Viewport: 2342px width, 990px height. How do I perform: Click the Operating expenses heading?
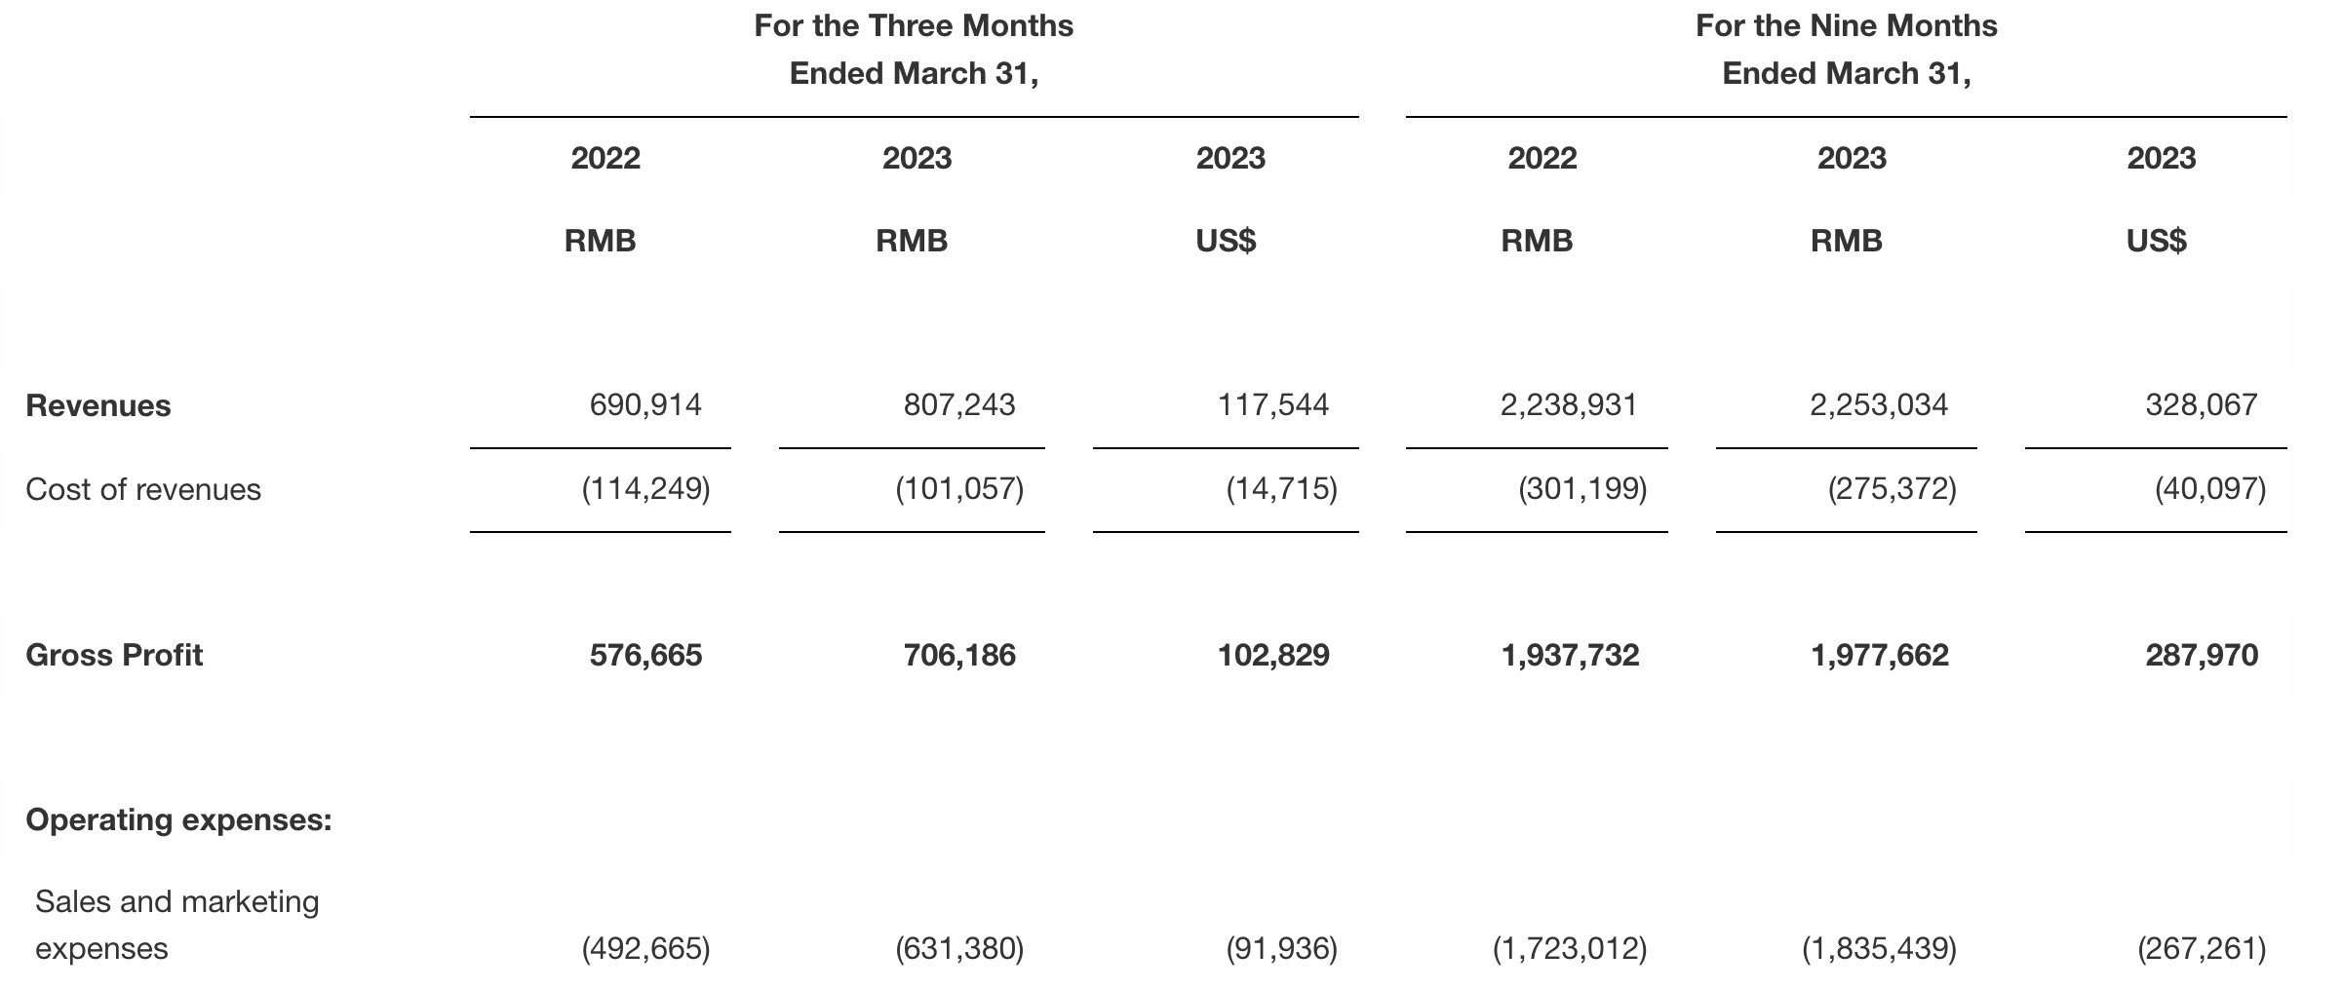coord(178,820)
